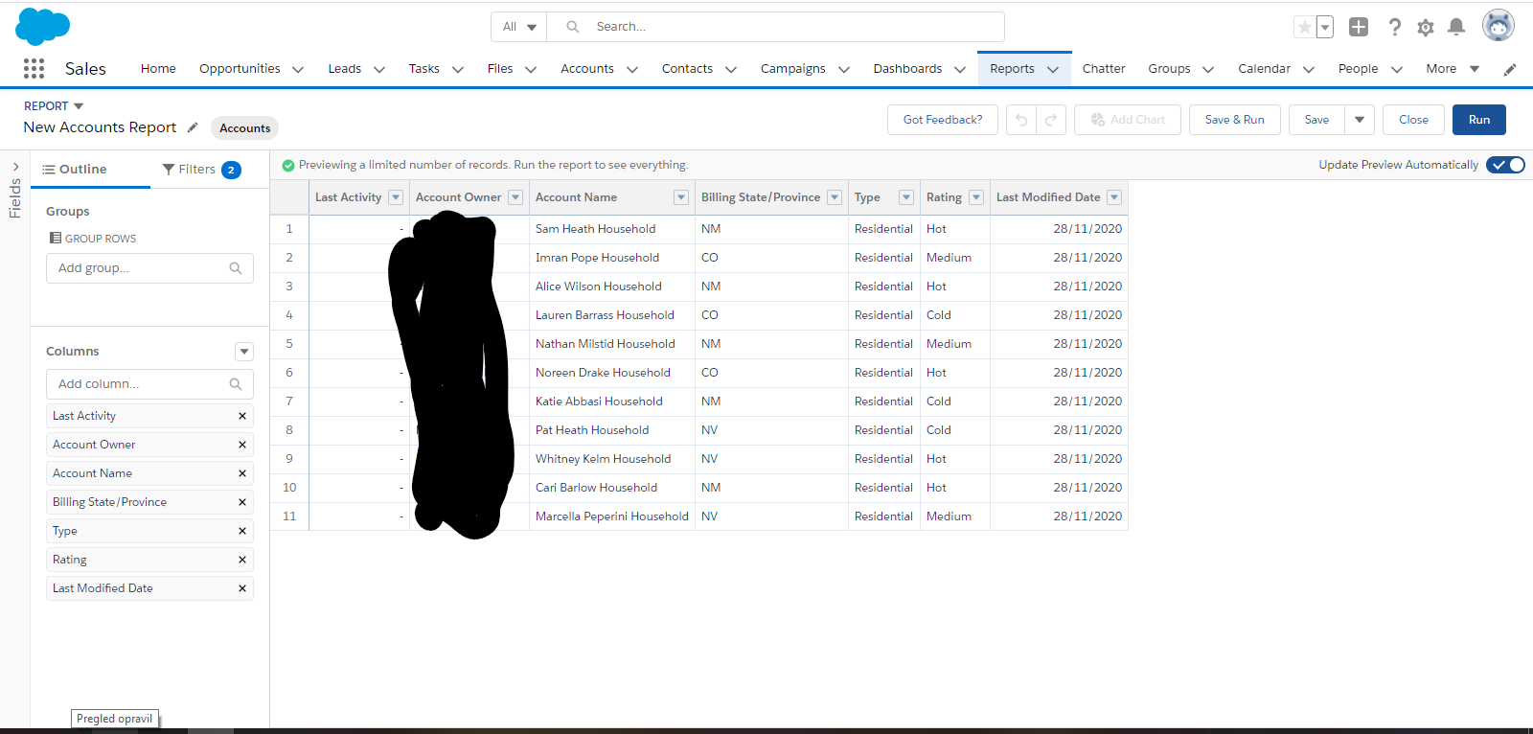Screen dimensions: 1533x734
Task: Select Sam Heath Household account cell
Action: (x=612, y=229)
